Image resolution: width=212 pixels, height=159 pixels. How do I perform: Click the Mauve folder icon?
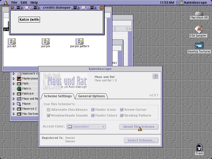[19, 104]
